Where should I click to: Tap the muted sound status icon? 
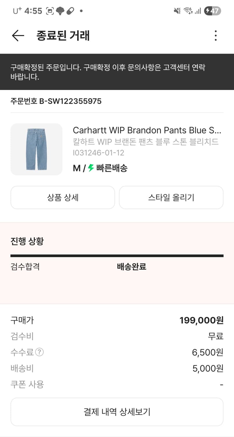(x=177, y=11)
